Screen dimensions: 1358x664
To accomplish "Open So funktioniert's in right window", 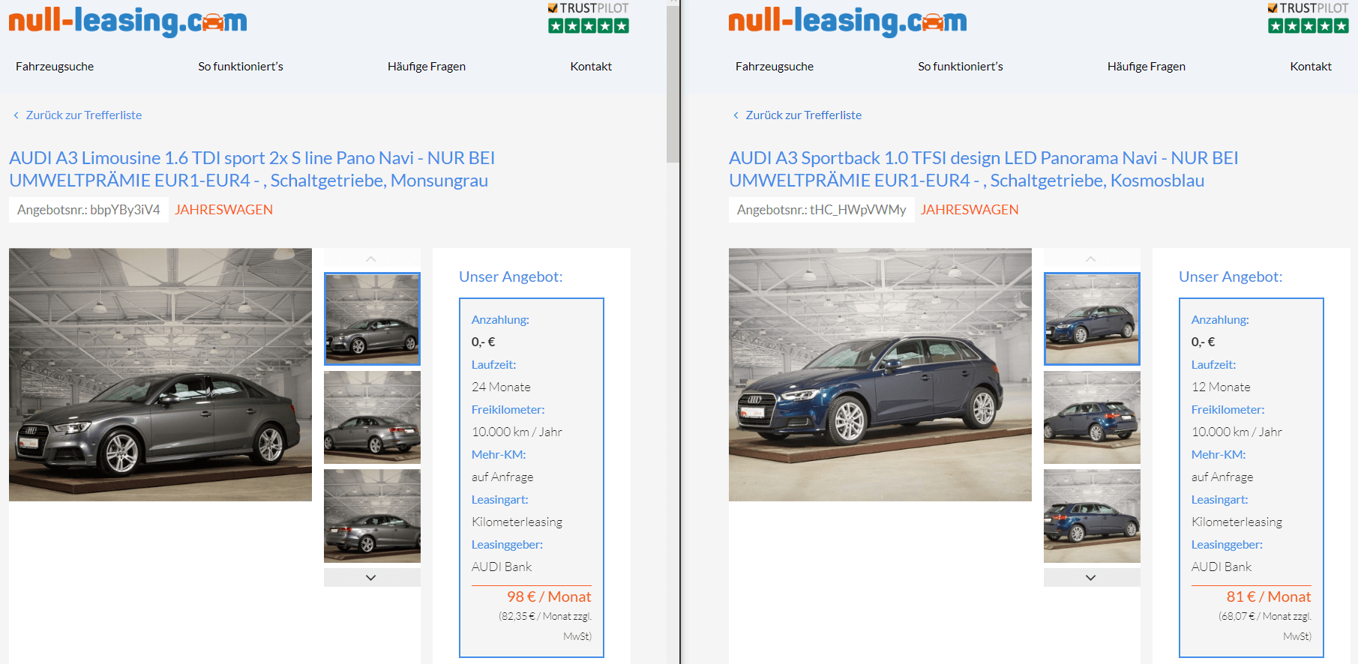I will tap(961, 66).
